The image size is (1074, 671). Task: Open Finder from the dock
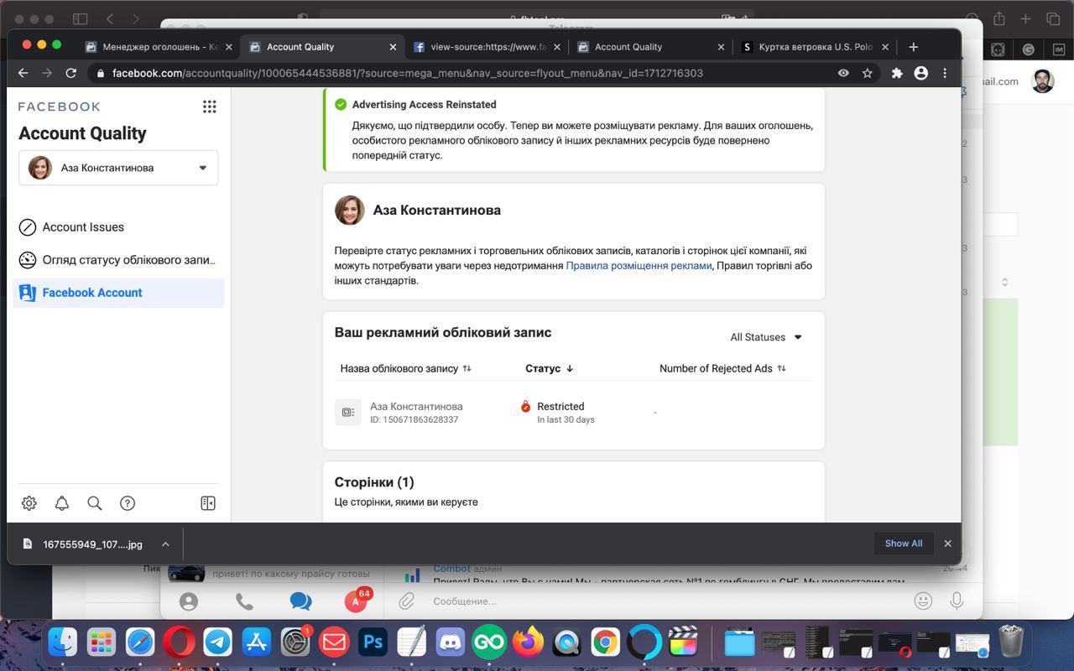click(62, 643)
